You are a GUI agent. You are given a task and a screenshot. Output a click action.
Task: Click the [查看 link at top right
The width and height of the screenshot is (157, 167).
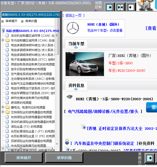click(x=151, y=28)
